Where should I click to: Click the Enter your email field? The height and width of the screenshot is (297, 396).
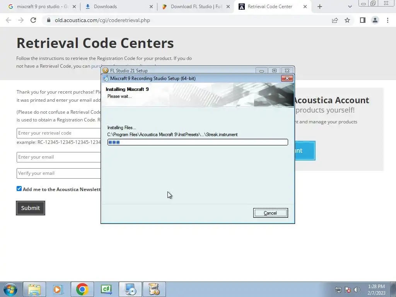point(59,157)
